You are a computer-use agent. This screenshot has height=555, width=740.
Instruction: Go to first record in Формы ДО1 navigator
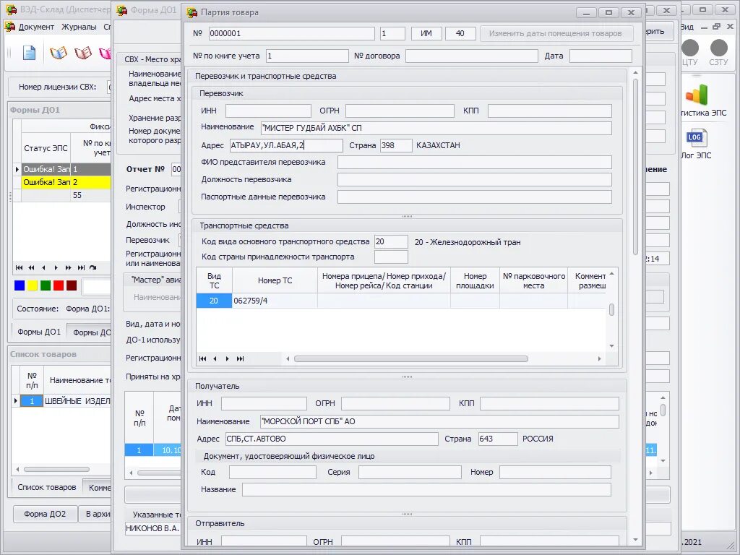[19, 267]
